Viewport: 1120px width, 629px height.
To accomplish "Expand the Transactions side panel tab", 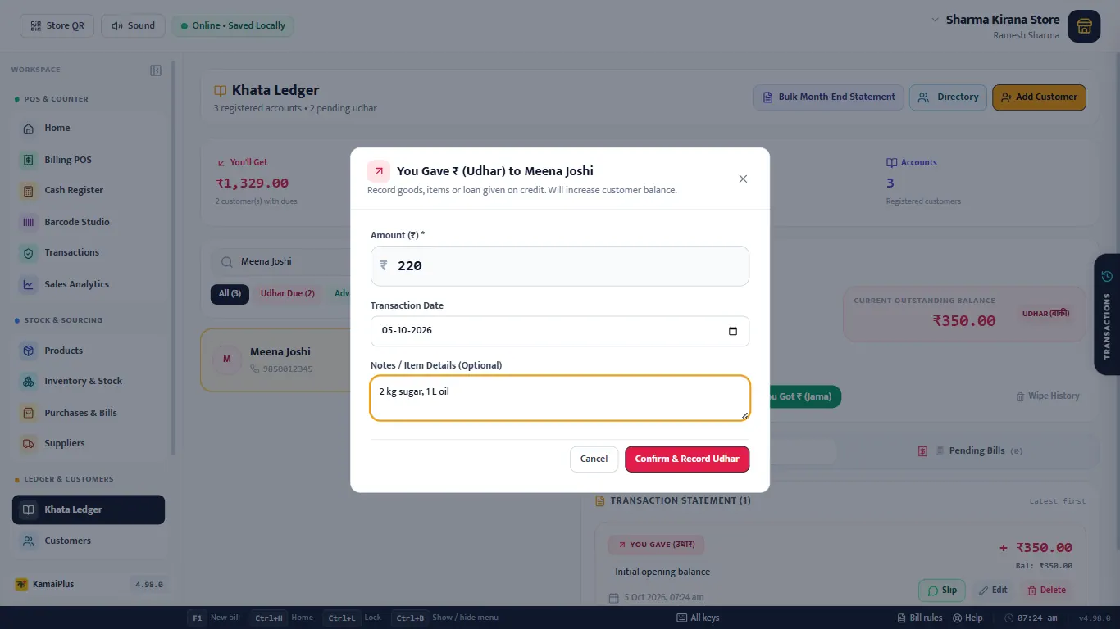I will 1107,314.
